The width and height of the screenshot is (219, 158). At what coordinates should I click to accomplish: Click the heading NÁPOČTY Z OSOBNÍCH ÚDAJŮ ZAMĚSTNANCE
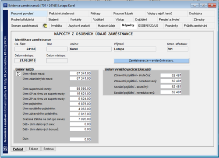[x=93, y=34]
